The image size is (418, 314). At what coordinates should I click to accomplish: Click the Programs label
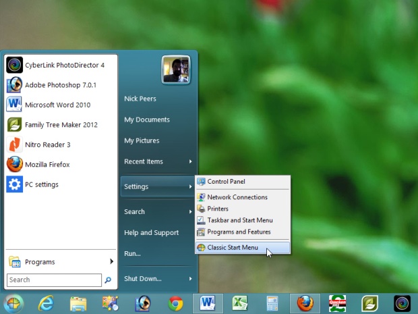pyautogui.click(x=40, y=262)
